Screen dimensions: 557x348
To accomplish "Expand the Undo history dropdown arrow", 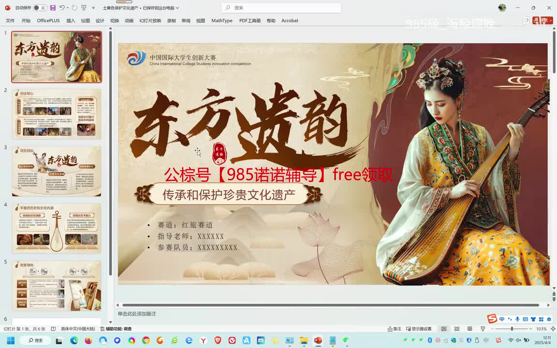I will pos(68,8).
